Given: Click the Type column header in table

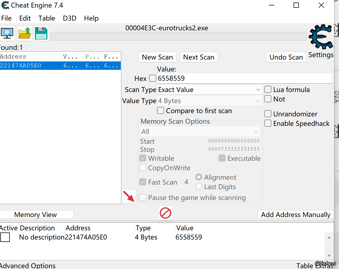Looking at the screenshot, I should tap(143, 228).
